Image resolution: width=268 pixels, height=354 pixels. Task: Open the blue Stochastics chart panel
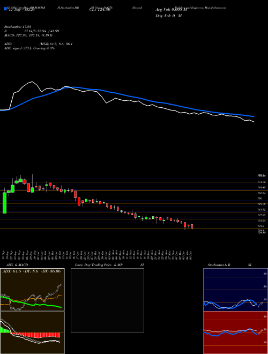click(x=235, y=290)
